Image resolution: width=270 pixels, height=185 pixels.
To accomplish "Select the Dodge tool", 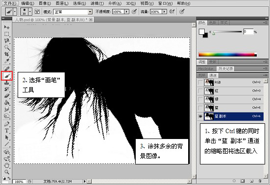I will (x=7, y=116).
